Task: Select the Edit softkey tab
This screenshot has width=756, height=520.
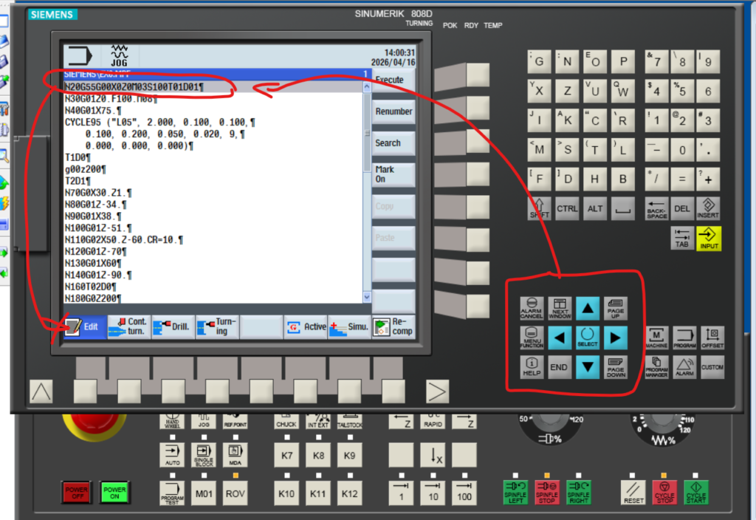Action: 82,326
